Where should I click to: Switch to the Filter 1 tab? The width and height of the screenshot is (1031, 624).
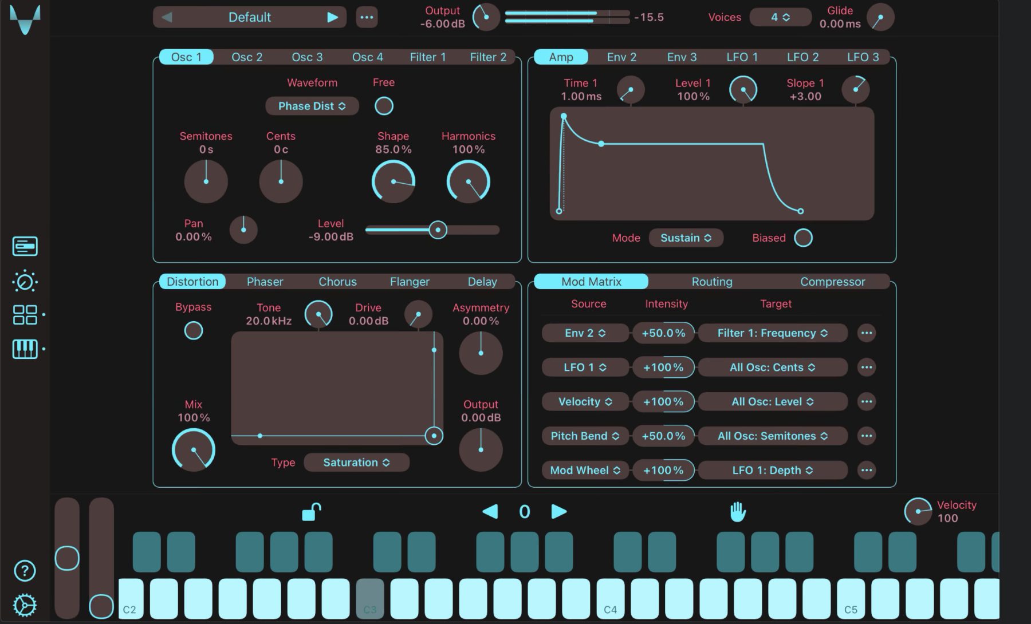[427, 57]
